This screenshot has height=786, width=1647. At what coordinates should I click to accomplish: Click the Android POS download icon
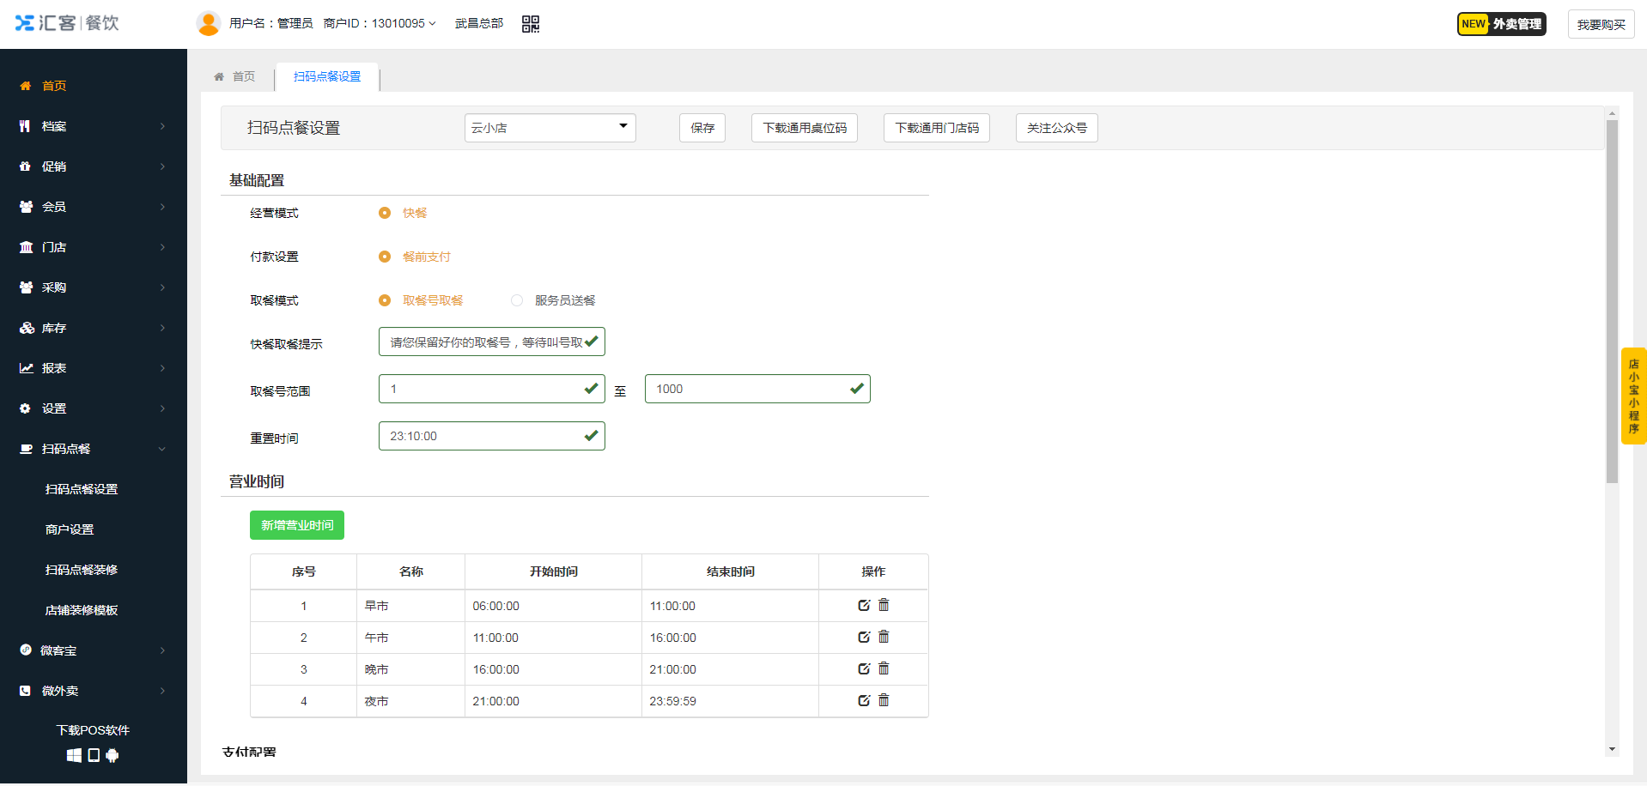[x=112, y=755]
